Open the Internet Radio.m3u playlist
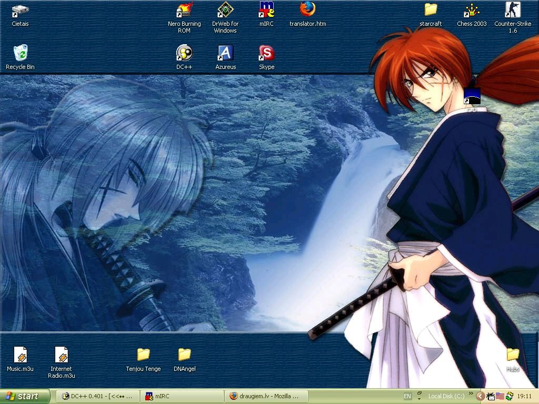The height and width of the screenshot is (404, 539). [62, 362]
